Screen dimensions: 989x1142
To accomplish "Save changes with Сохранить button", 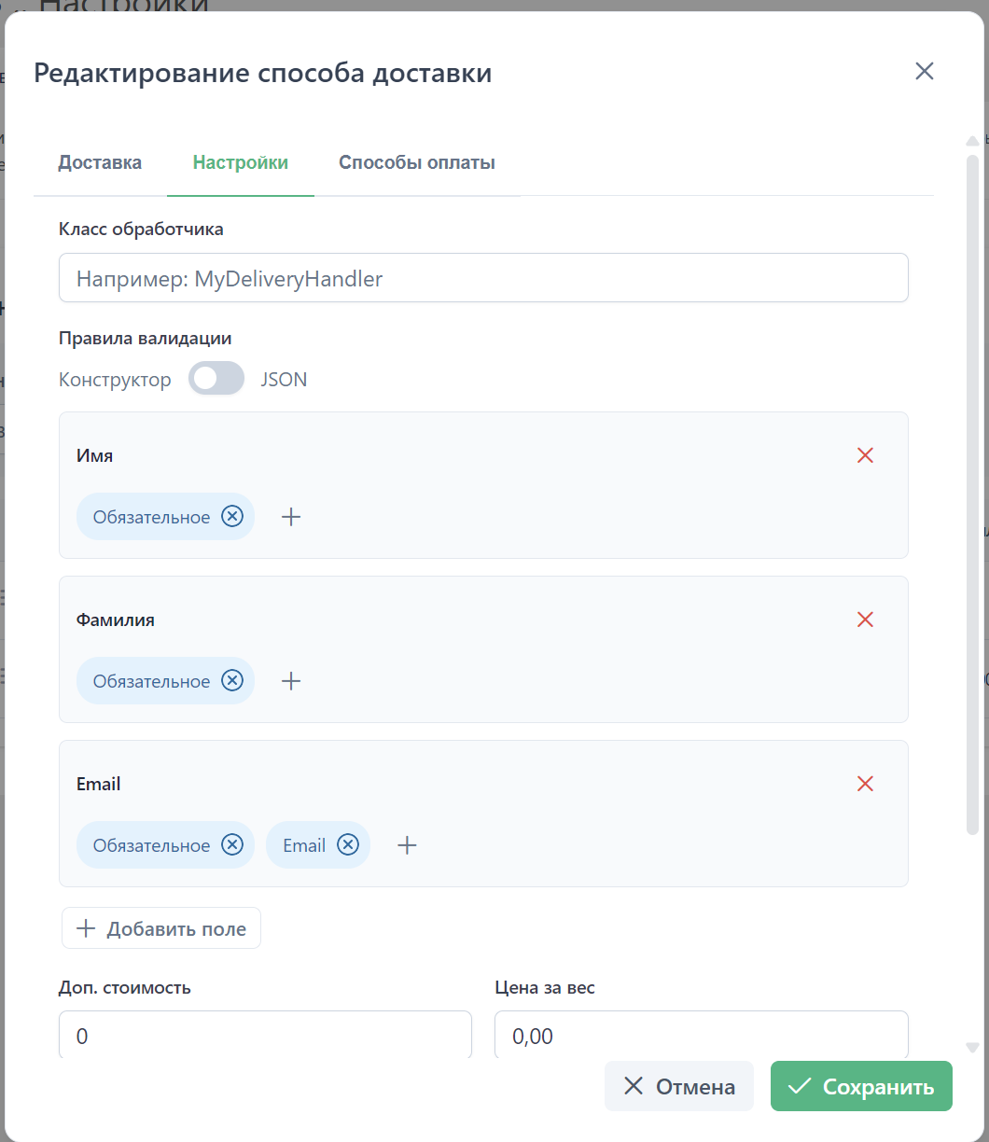I will coord(860,1086).
